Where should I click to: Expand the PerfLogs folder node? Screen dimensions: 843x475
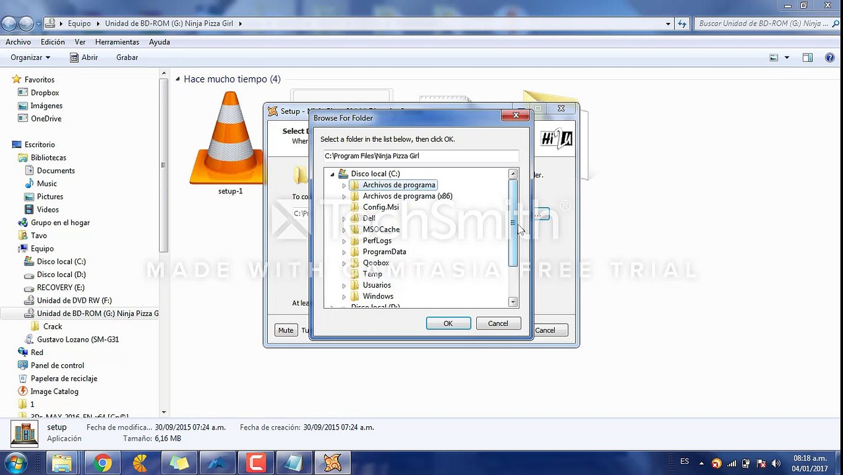point(344,241)
